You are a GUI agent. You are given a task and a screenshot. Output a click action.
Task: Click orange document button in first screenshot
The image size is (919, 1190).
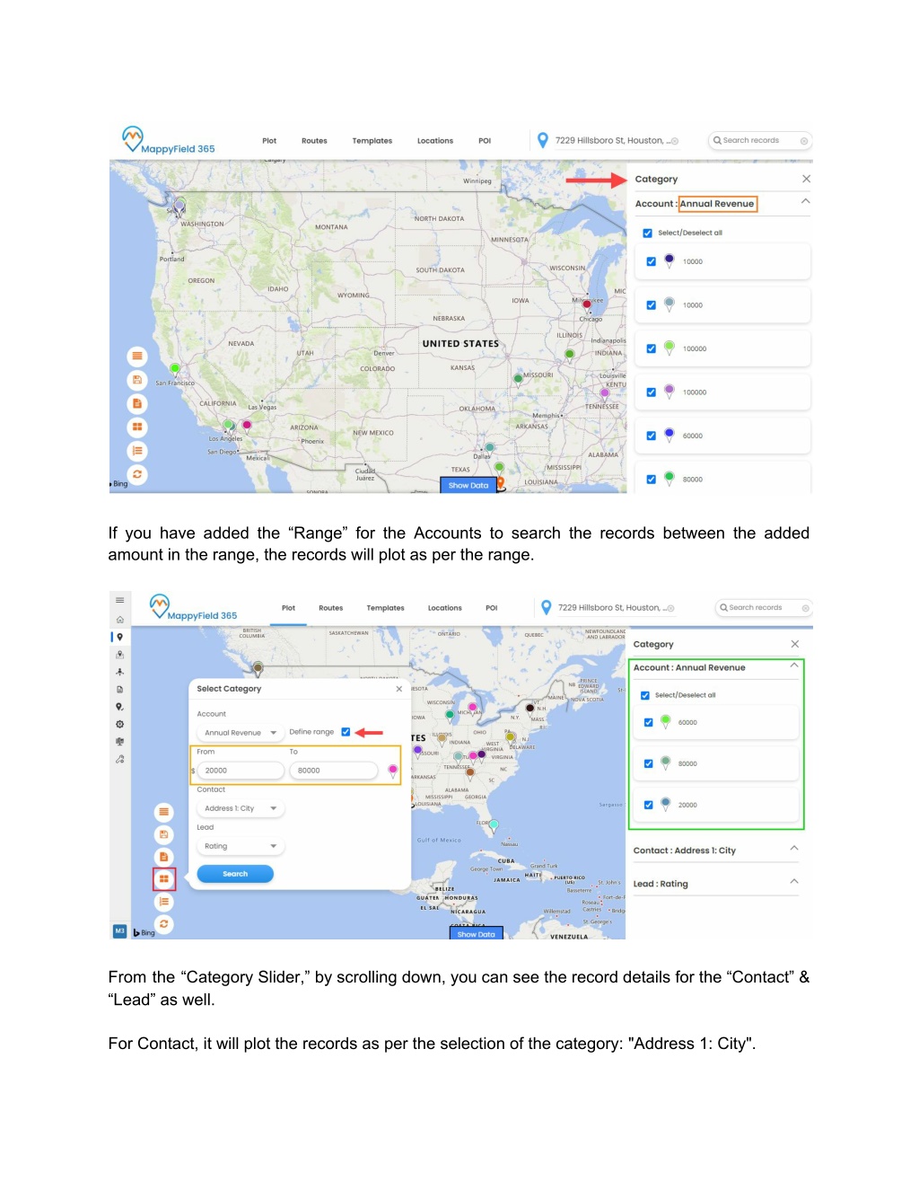point(137,403)
